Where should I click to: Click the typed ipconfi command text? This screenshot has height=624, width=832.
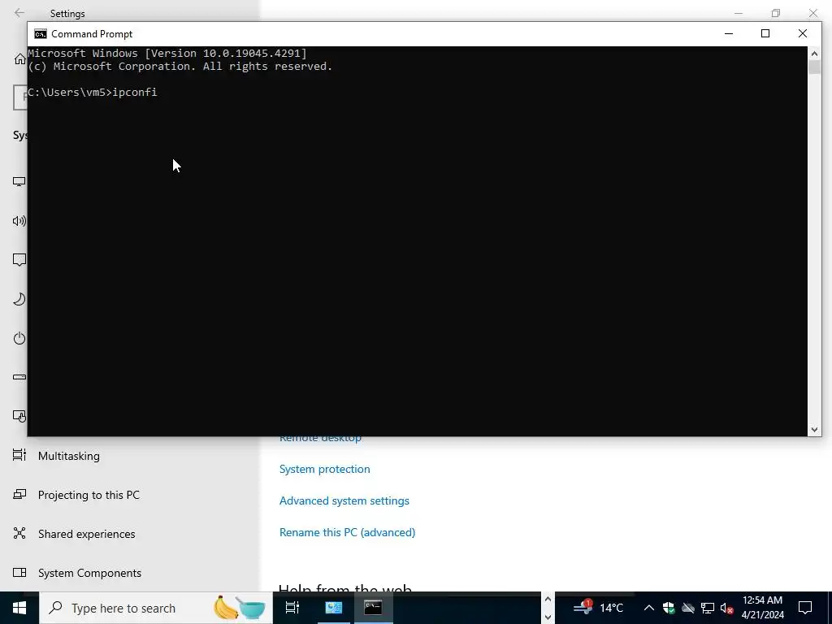click(135, 93)
